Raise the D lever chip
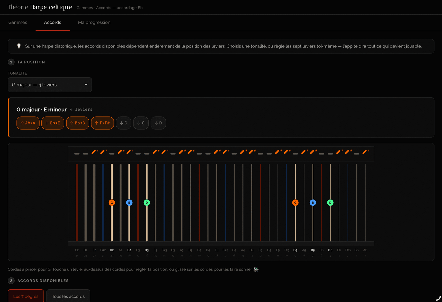The height and width of the screenshot is (302, 442). 158,123
